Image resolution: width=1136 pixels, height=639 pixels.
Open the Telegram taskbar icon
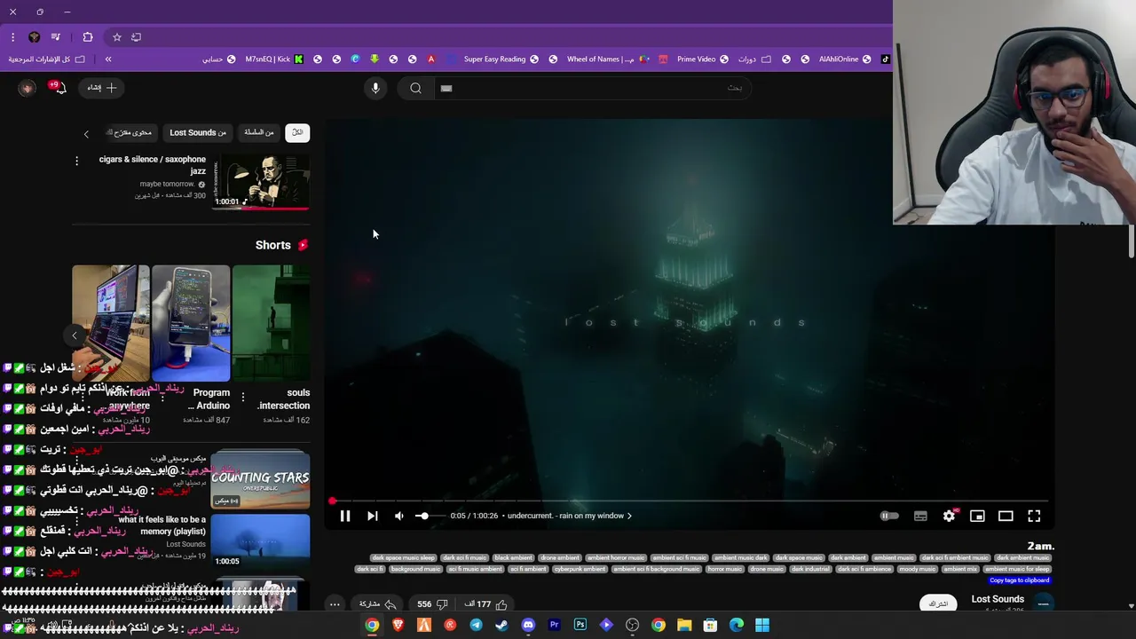click(476, 625)
